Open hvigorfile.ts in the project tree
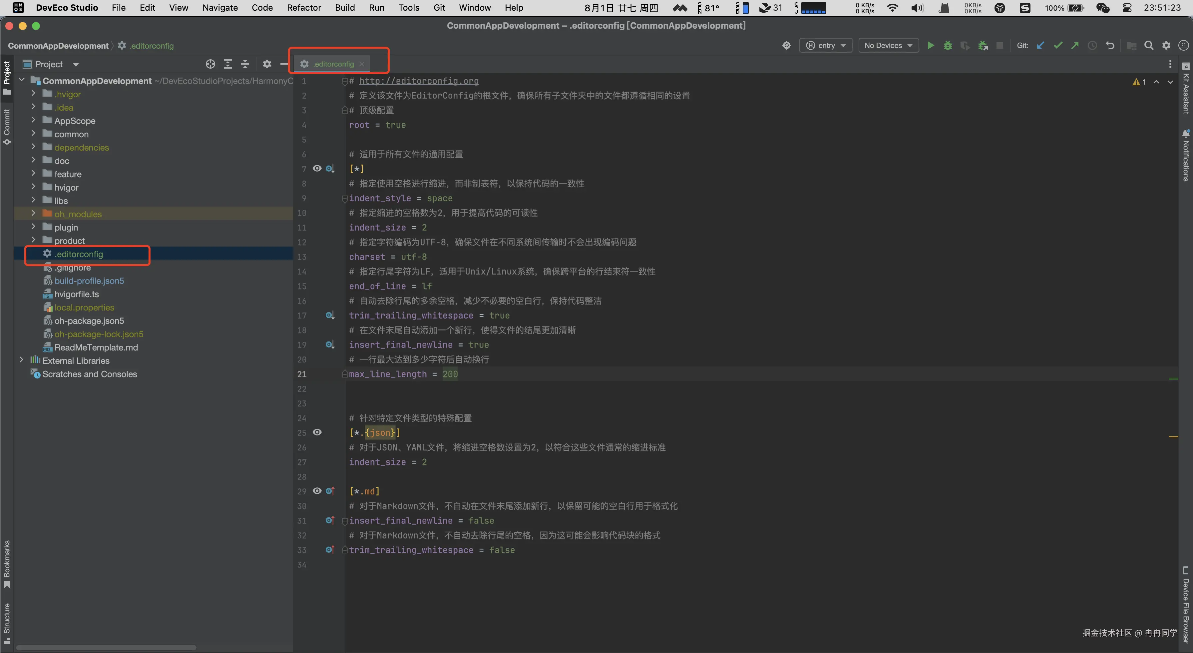The image size is (1193, 653). click(76, 294)
